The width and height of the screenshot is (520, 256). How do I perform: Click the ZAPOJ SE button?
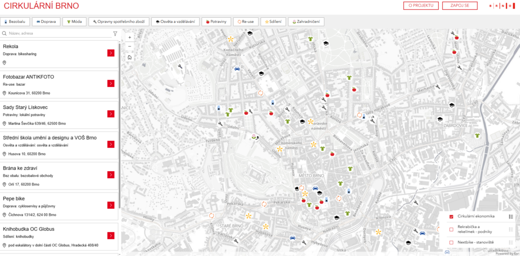460,6
